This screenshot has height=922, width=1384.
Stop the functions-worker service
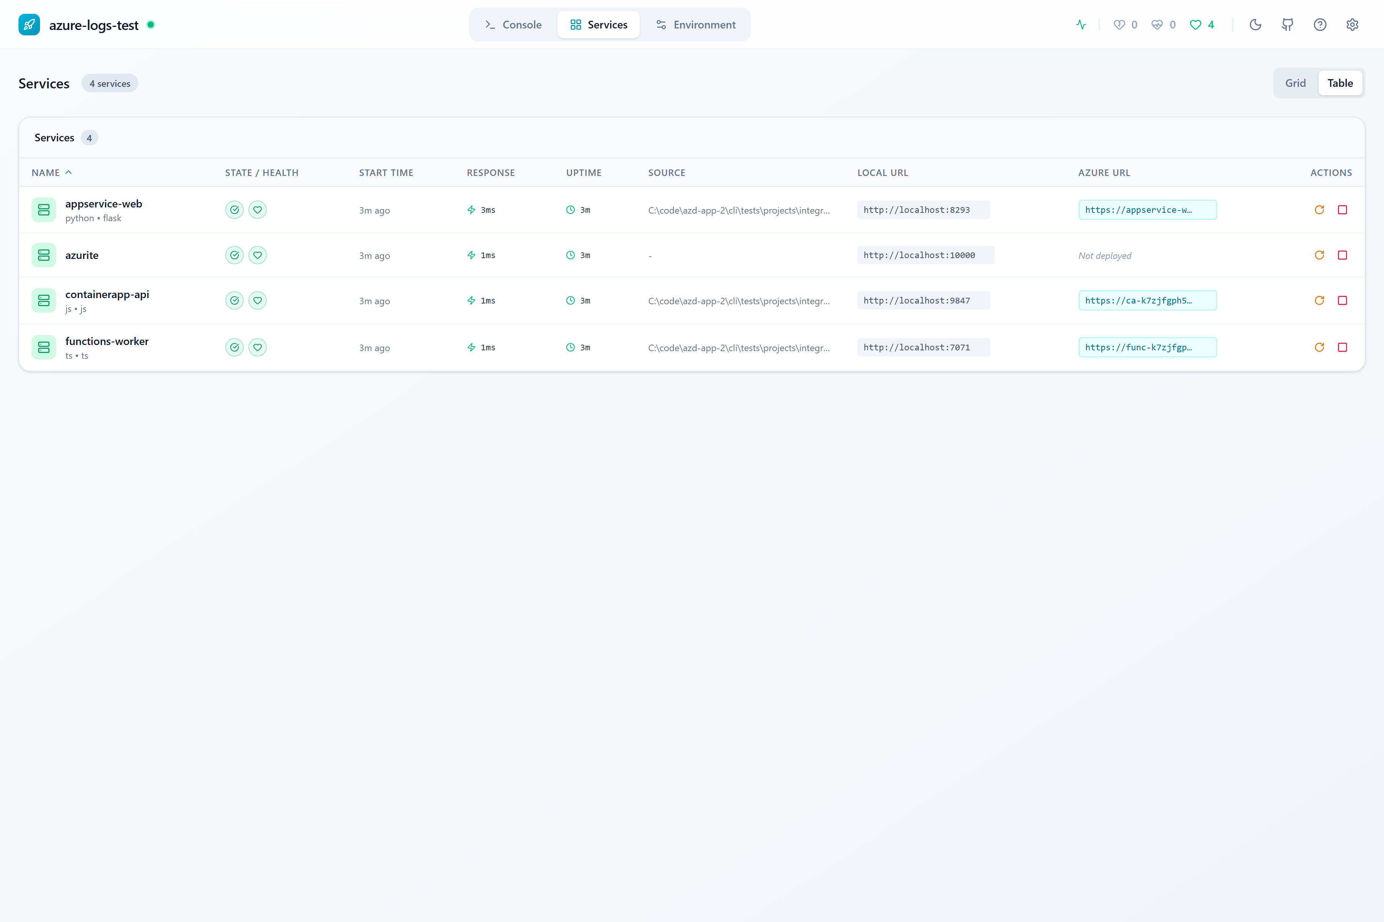(x=1342, y=347)
